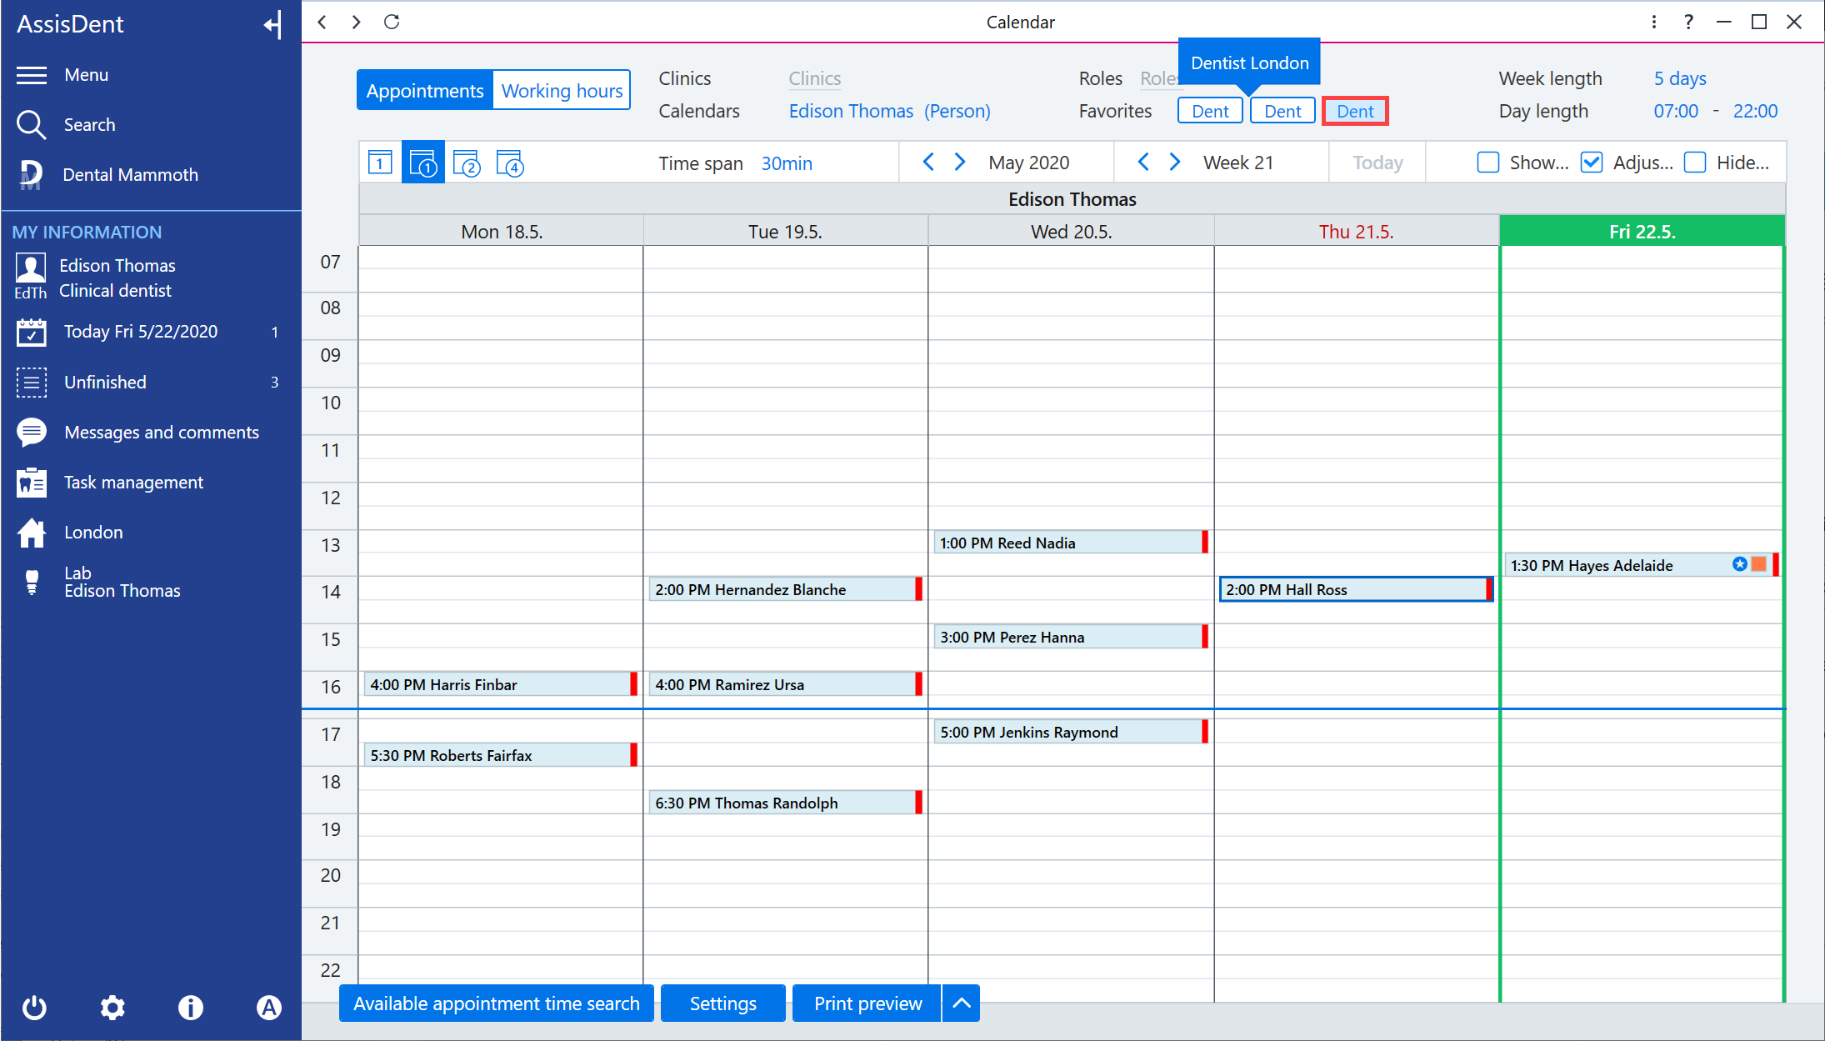Select the Appointments tab
Screen dimensions: 1825x1041
click(425, 90)
